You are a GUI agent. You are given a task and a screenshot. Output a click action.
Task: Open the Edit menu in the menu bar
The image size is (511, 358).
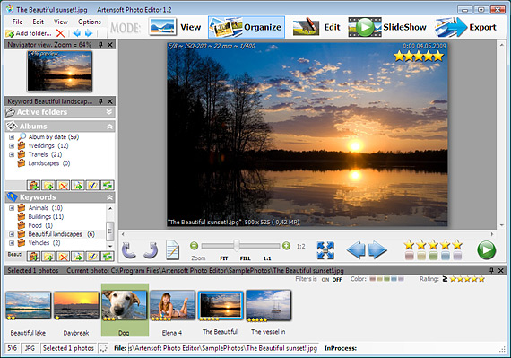(39, 22)
